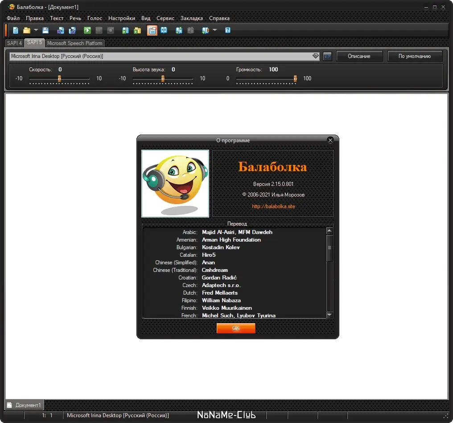The height and width of the screenshot is (423, 453).
Task: Click the blue icon next to voice dropdown
Action: click(327, 56)
